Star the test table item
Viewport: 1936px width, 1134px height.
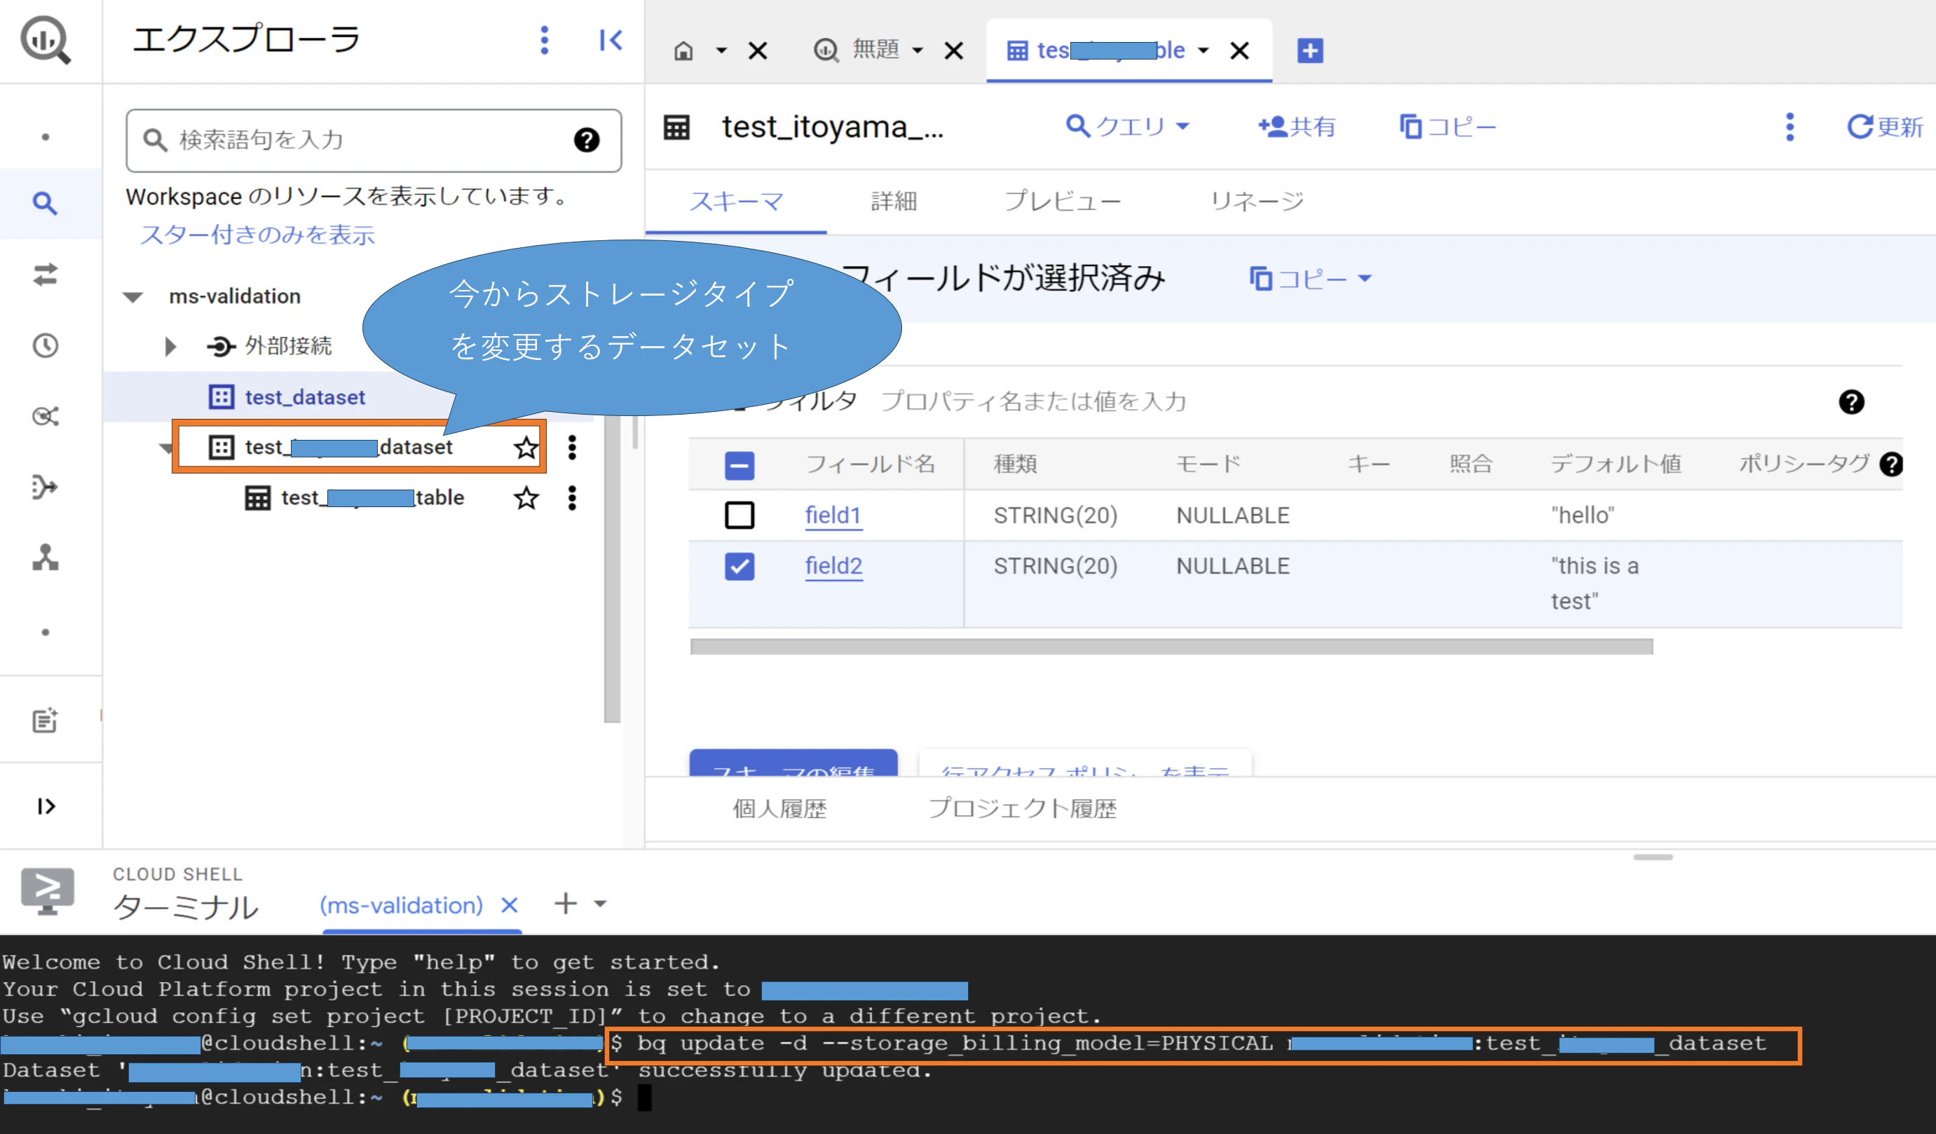point(526,497)
